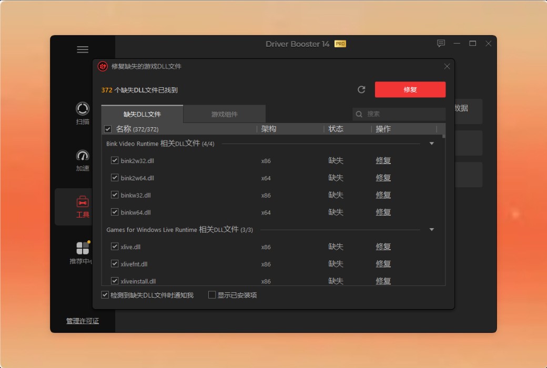Click the feedback chat icon in title bar
The height and width of the screenshot is (368, 547).
point(441,44)
